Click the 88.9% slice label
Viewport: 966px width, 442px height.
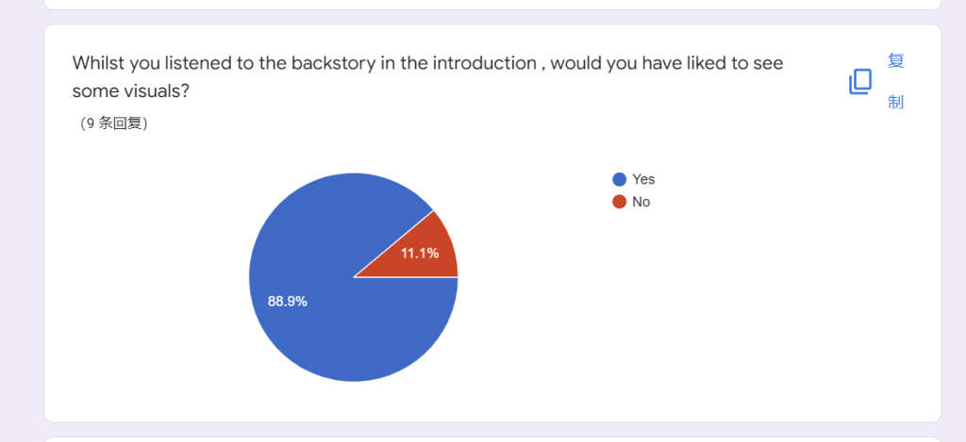tap(287, 302)
